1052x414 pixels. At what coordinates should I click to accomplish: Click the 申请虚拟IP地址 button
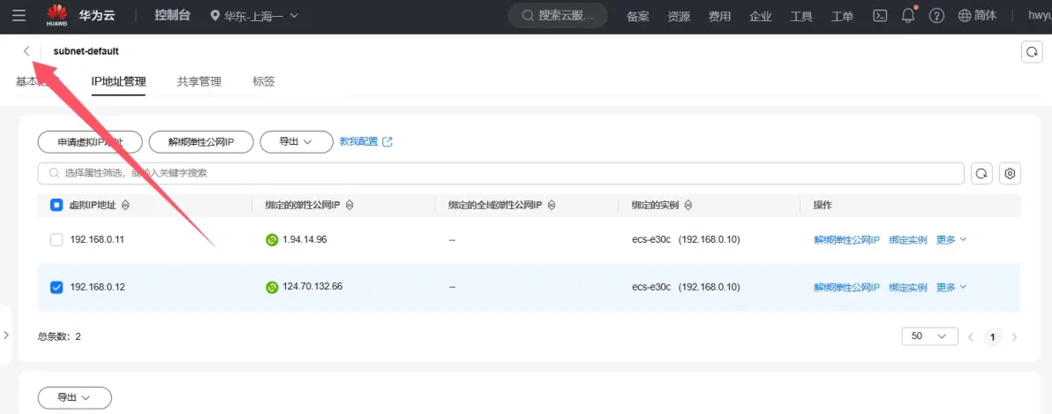tap(90, 141)
